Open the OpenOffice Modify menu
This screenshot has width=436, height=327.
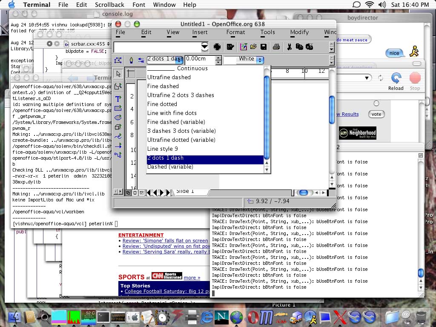[x=299, y=32]
